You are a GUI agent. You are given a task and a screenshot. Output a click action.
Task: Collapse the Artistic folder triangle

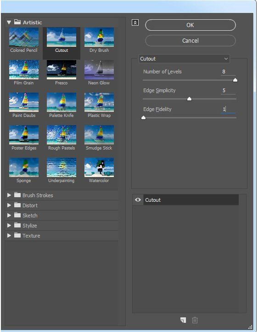9,22
